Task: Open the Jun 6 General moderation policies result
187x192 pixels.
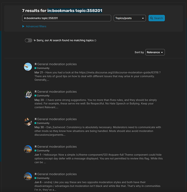Action: (x=57, y=174)
